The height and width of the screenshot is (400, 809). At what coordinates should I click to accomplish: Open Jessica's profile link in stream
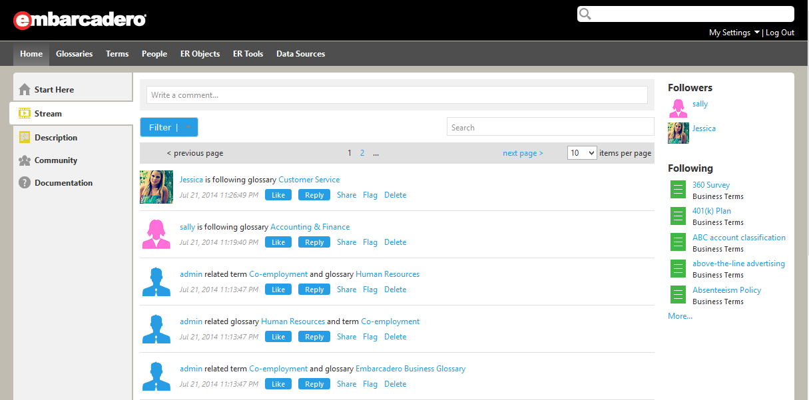coord(191,180)
